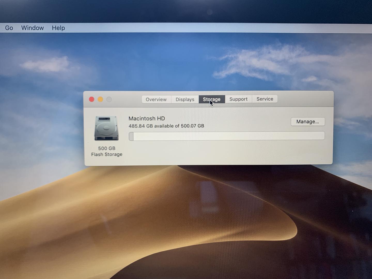Viewport: 372px width, 279px height.
Task: Click the 500 GB Flash Storage label
Action: (107, 151)
